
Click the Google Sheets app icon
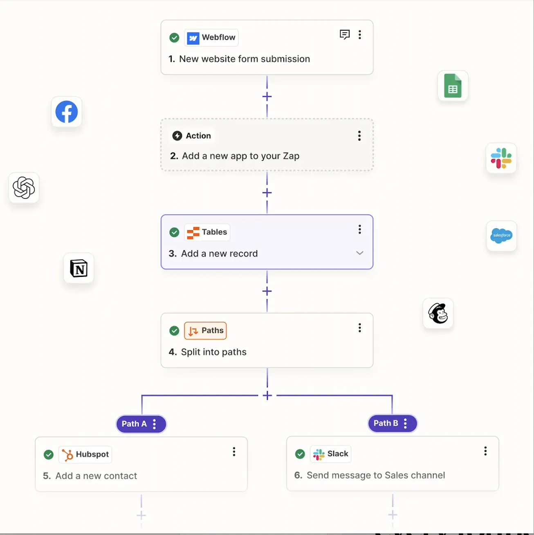click(453, 86)
